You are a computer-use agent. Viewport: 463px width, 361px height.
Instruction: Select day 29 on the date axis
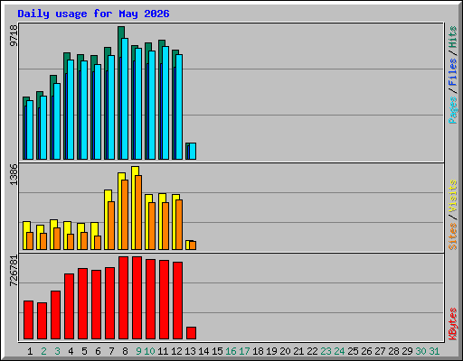[407, 351]
